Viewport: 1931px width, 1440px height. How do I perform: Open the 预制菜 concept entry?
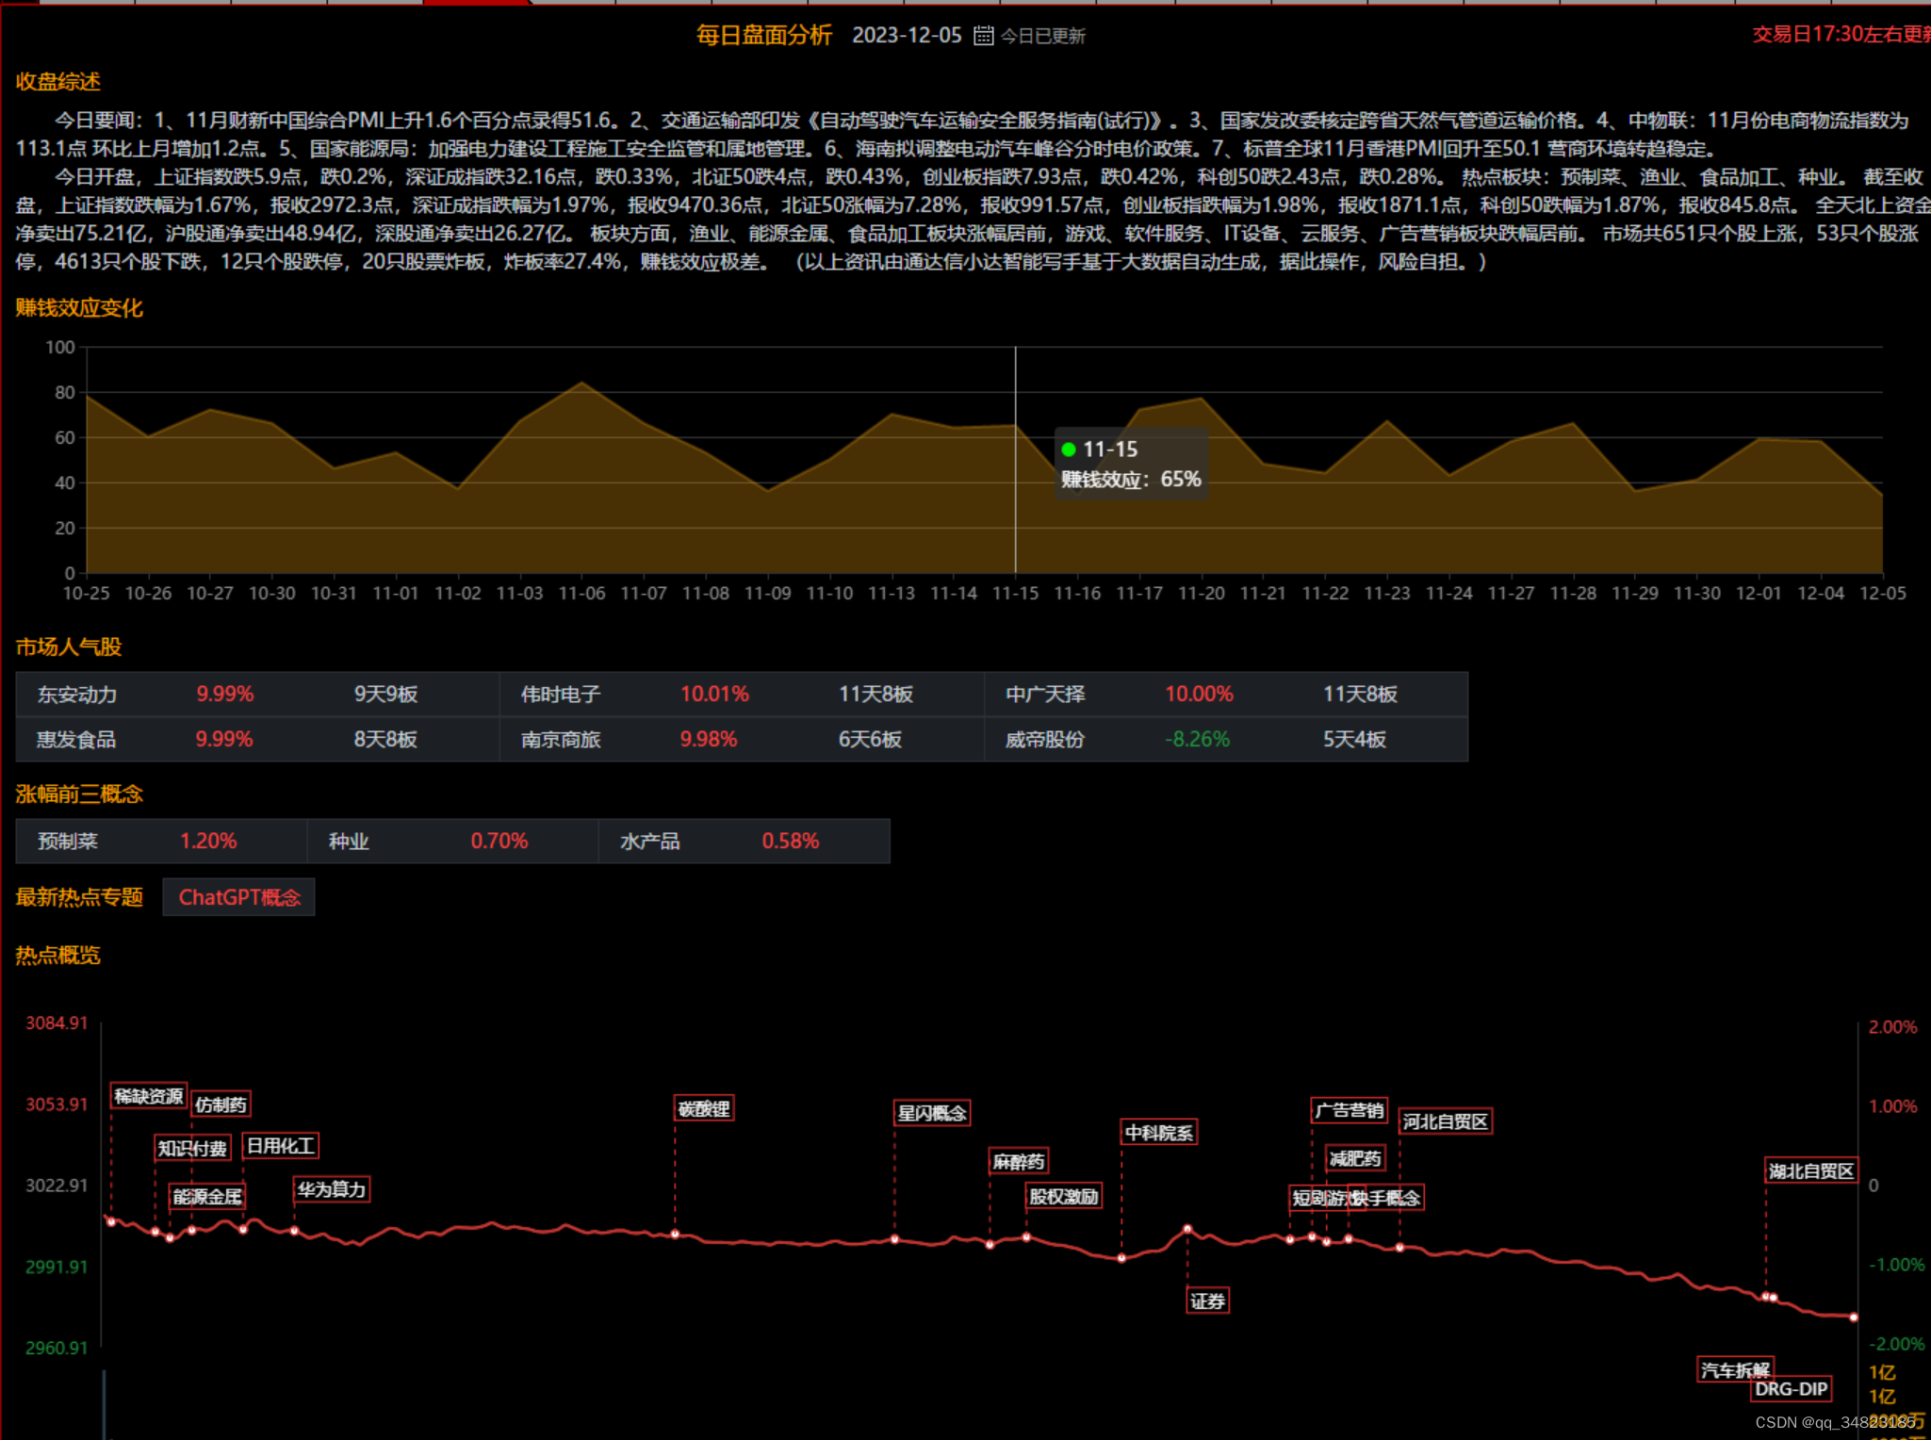click(x=68, y=842)
